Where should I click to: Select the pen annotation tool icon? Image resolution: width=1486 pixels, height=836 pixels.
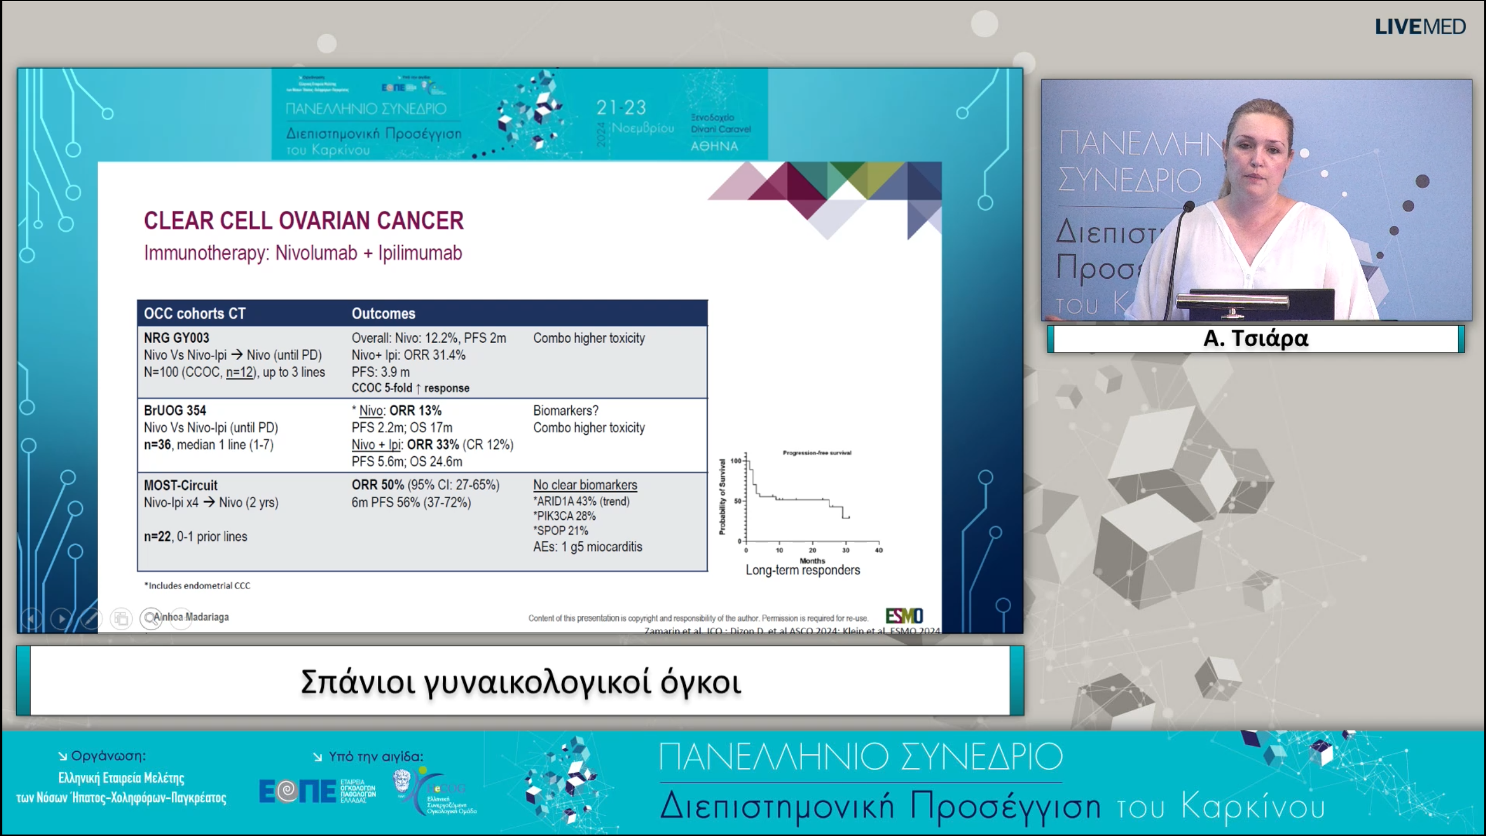click(x=91, y=619)
